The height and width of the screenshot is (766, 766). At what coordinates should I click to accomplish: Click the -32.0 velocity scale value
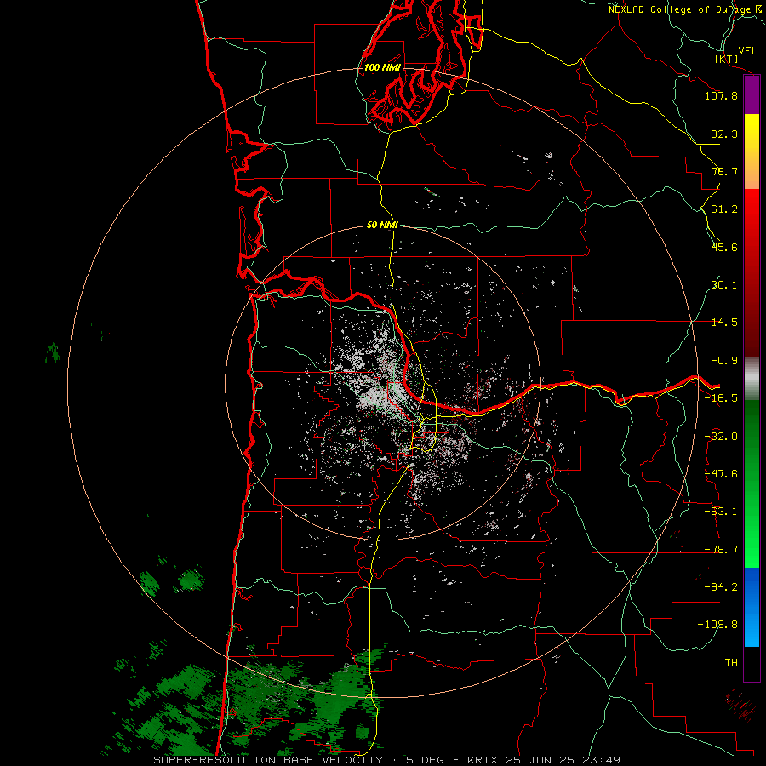721,437
